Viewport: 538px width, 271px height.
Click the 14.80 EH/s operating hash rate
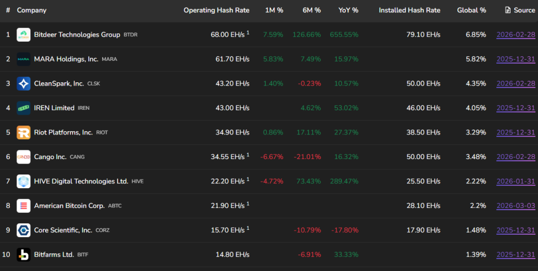(x=232, y=255)
